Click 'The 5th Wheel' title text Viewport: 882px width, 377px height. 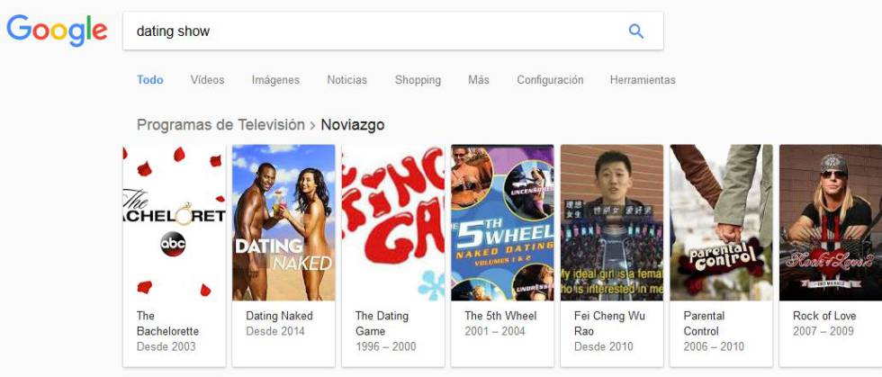tap(500, 316)
